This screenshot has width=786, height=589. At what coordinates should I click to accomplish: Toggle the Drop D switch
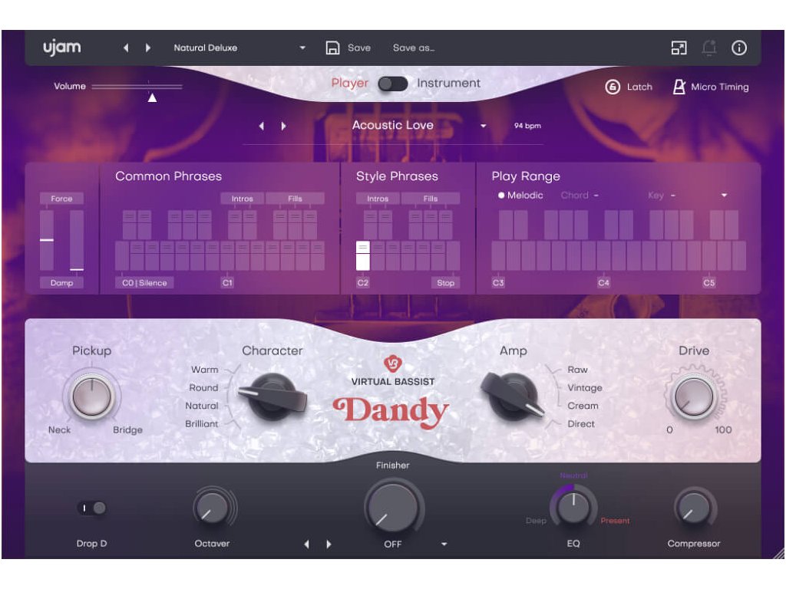[92, 508]
